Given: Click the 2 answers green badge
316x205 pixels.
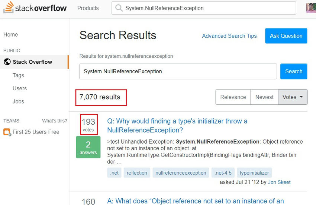Looking at the screenshot, I should tap(88, 147).
